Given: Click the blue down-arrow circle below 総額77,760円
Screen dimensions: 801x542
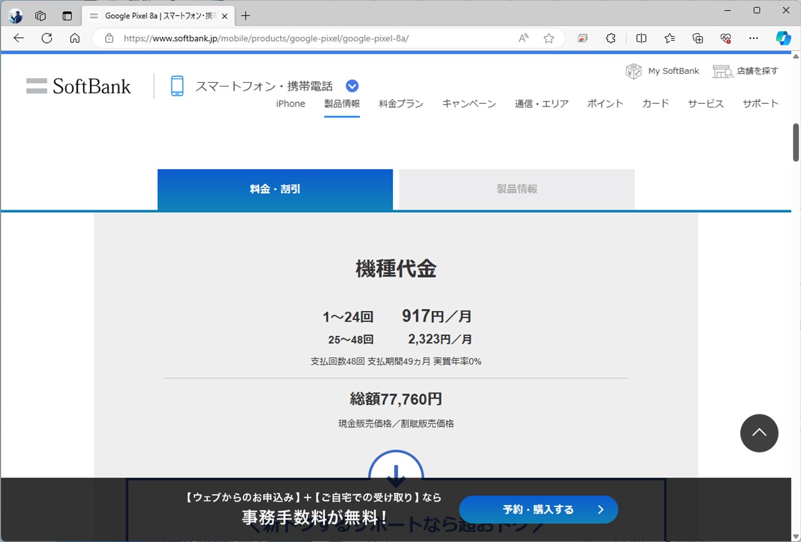Looking at the screenshot, I should (x=395, y=474).
